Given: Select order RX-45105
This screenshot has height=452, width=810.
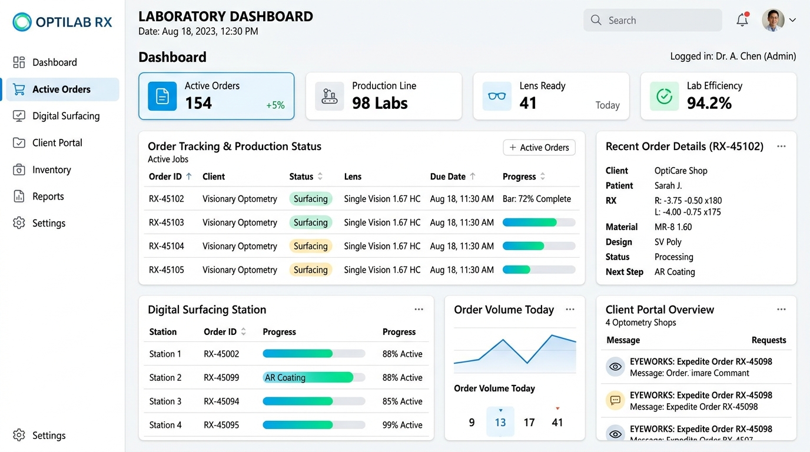Looking at the screenshot, I should pyautogui.click(x=361, y=270).
